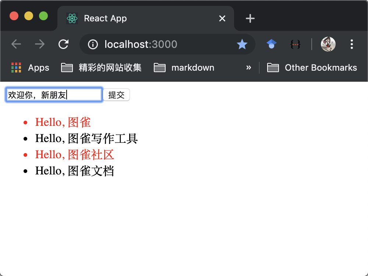Viewport: 368px width, 276px height.
Task: Toggle 'Hello, 图雀文档' to red
Action: (x=75, y=170)
